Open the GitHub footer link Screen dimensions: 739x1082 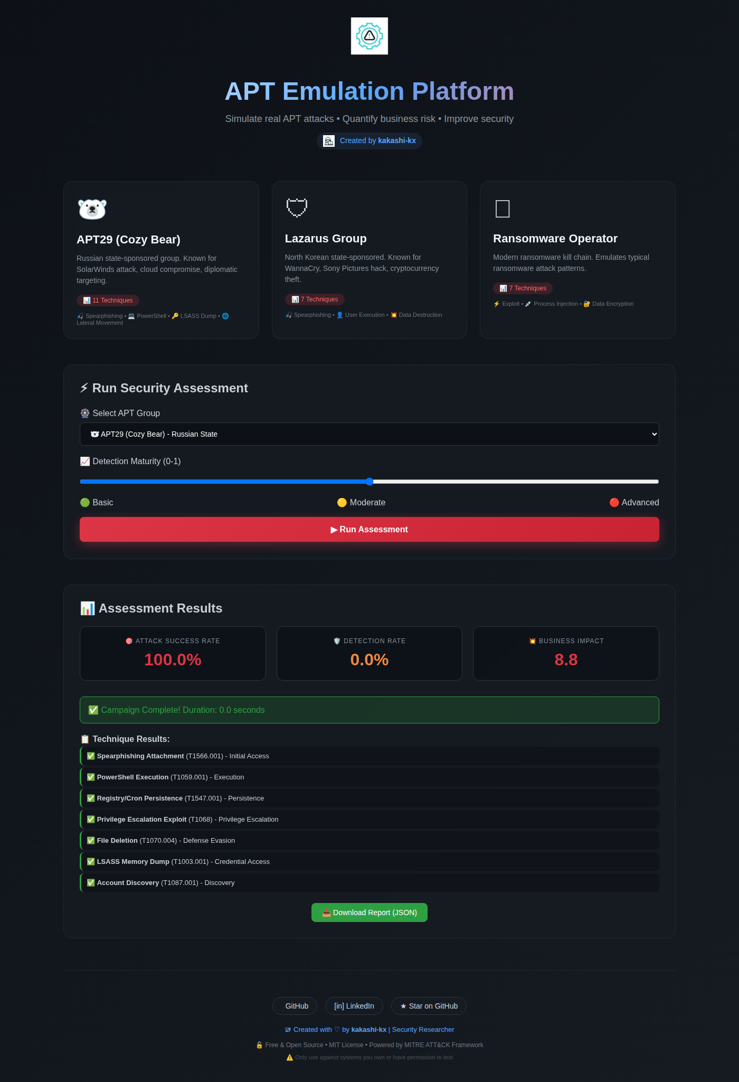point(295,1006)
